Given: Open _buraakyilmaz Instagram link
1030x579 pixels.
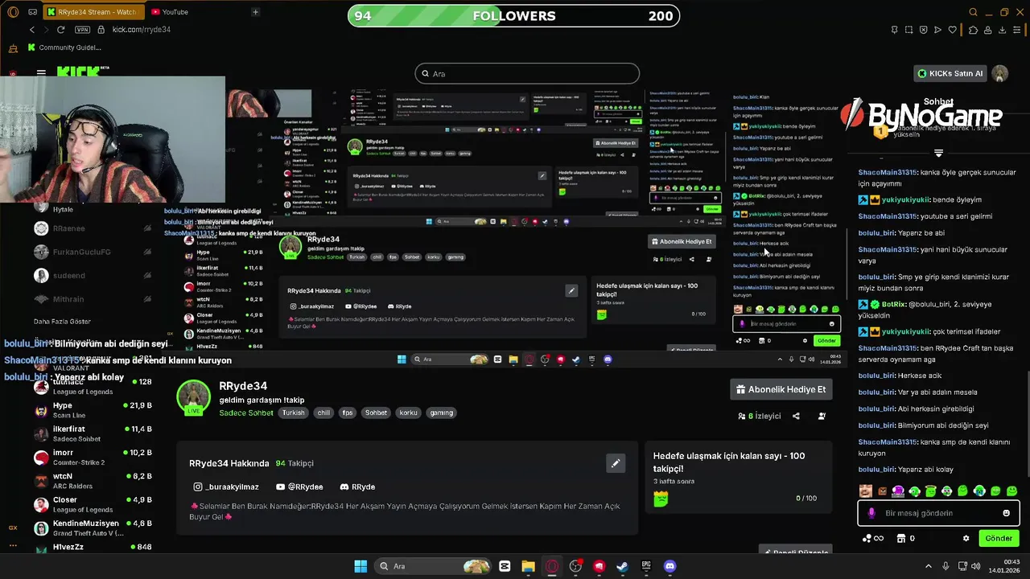Looking at the screenshot, I should [x=226, y=487].
